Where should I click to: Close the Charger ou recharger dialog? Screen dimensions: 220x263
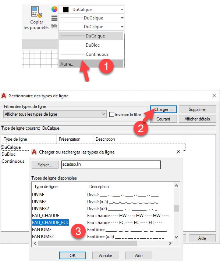coord(178,152)
